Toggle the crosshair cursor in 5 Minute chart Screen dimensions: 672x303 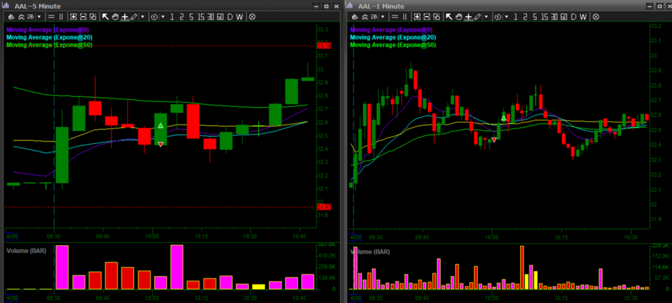[x=124, y=16]
